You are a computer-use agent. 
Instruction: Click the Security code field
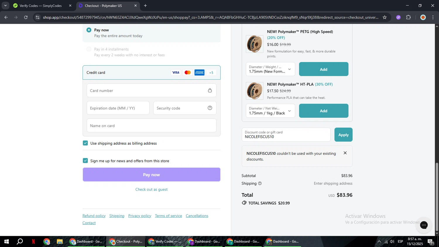coord(185,108)
